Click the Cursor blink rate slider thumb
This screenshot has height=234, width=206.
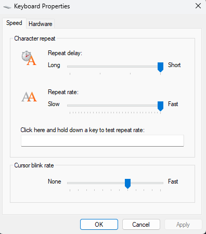tap(127, 184)
